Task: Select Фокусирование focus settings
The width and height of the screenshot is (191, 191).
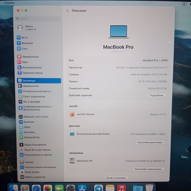Action: [30, 67]
